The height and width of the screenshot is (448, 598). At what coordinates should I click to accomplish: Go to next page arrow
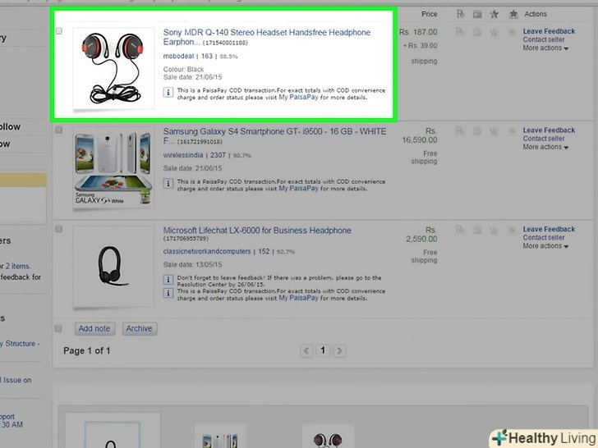tap(339, 350)
